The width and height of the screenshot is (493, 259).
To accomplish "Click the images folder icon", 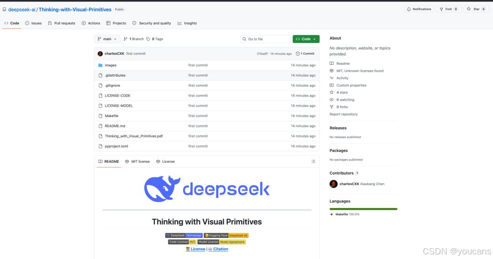I will click(x=100, y=65).
